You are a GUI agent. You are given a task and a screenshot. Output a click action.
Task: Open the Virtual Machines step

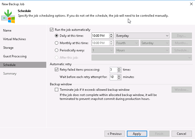pyautogui.click(x=15, y=39)
